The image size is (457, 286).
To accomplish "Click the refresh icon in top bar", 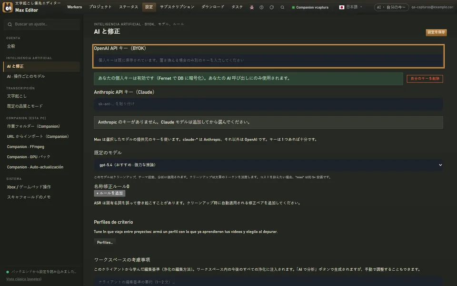I will 272,7.
